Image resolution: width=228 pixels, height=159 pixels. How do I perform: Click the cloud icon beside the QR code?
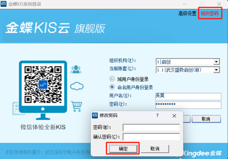coord(77,86)
